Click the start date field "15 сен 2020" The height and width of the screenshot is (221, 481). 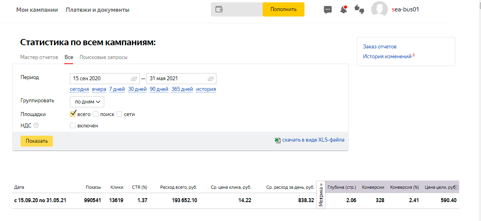pos(100,79)
